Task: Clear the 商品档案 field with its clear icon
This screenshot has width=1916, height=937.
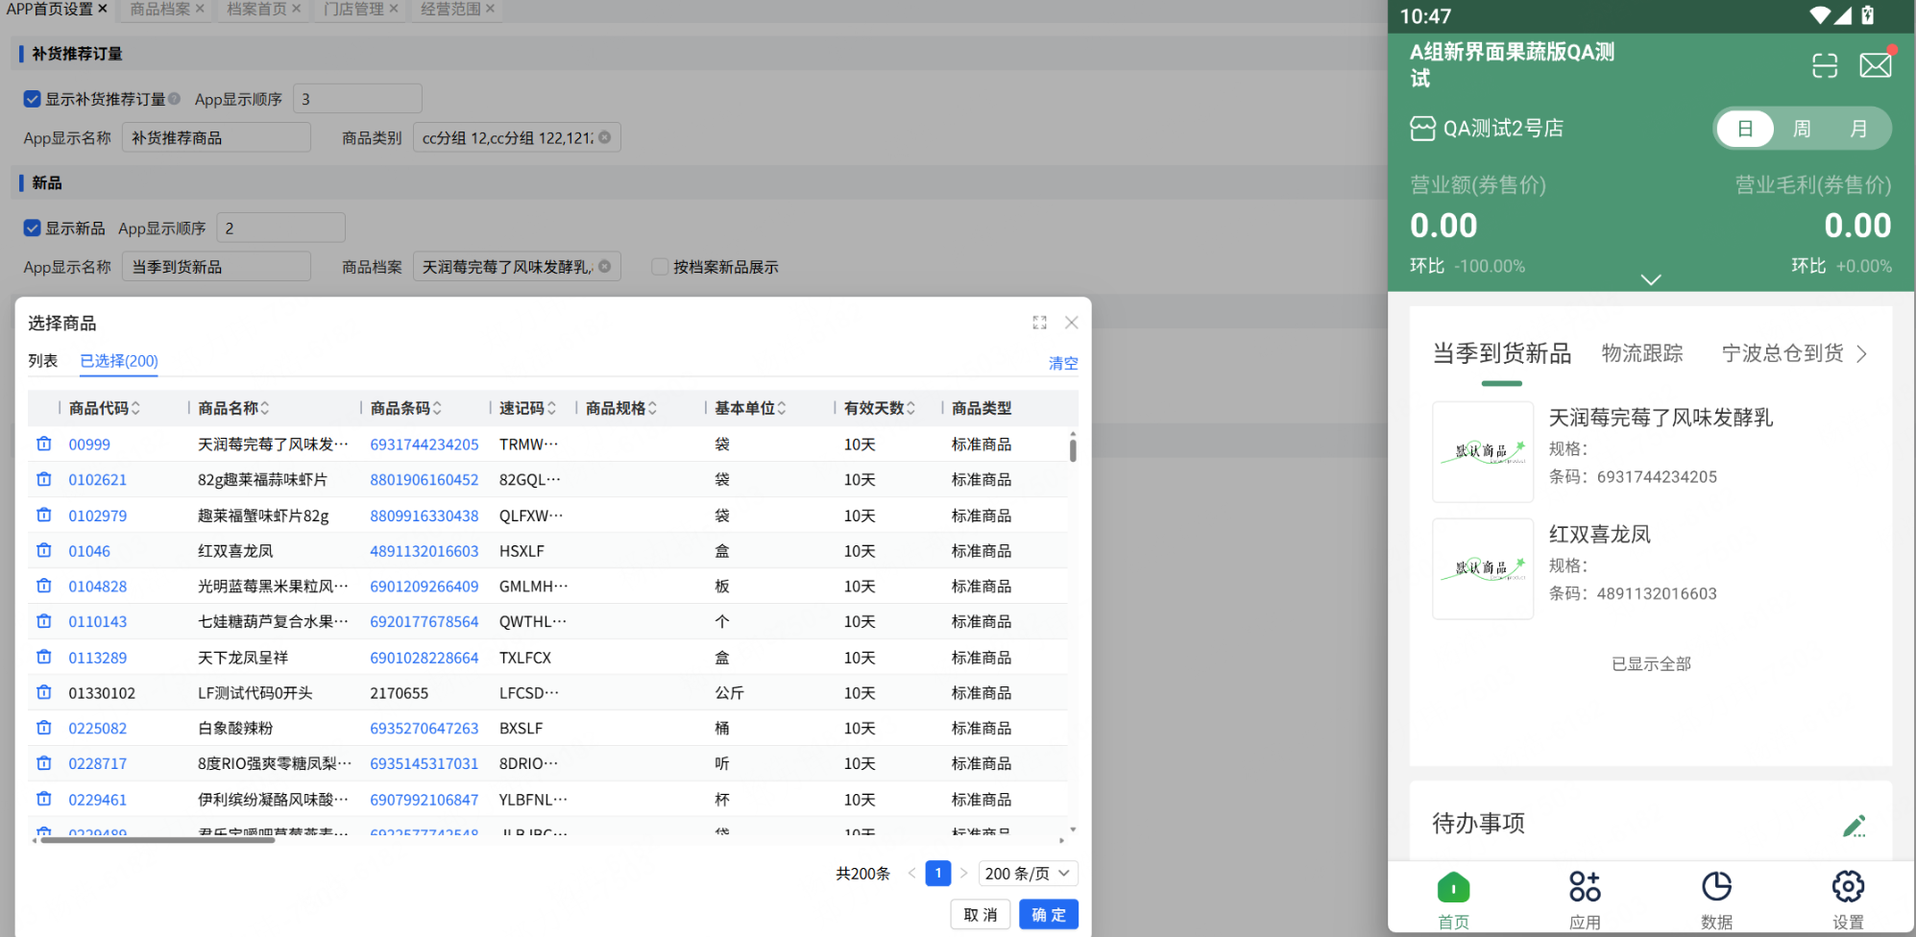Action: 605,266
